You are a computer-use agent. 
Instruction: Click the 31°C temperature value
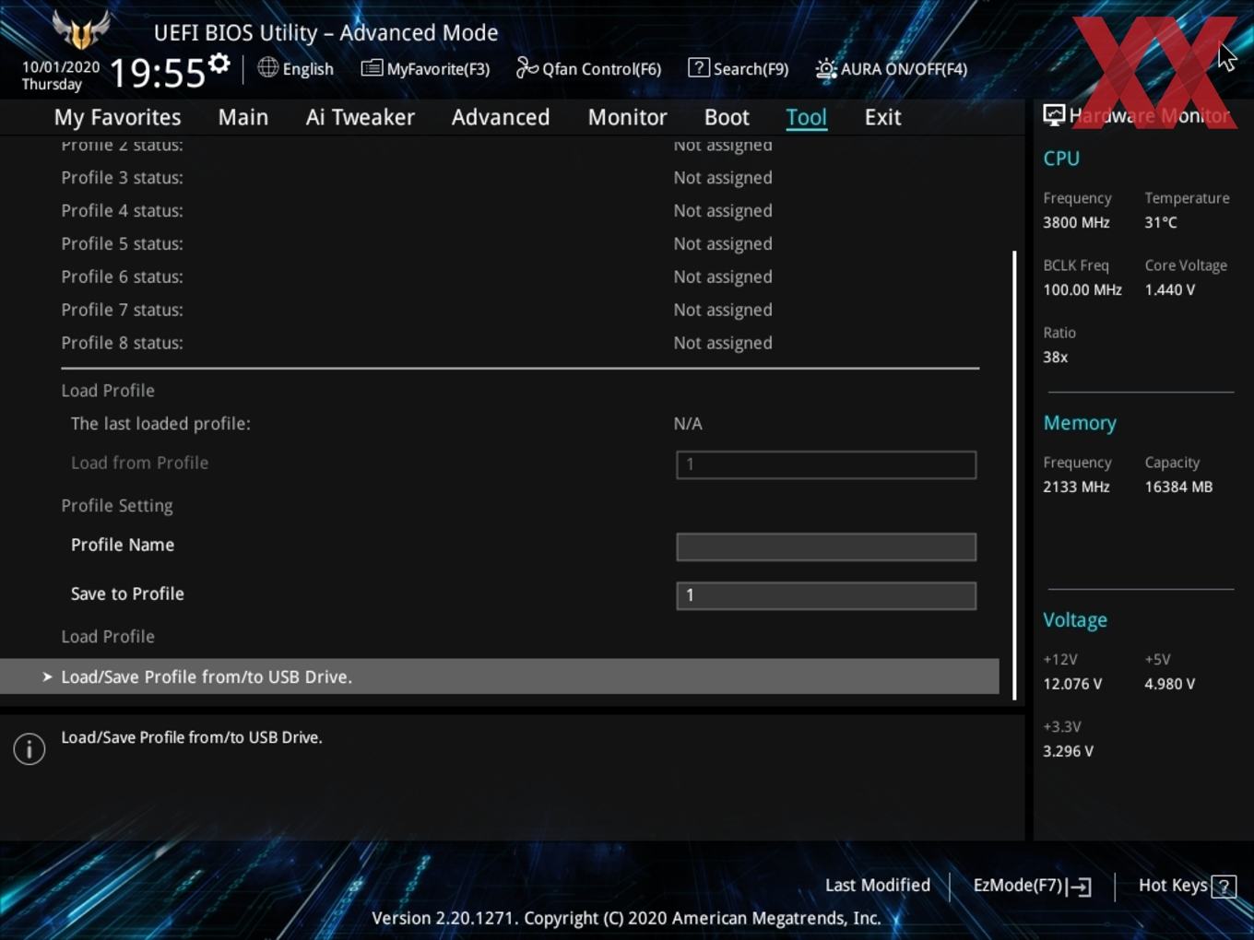(1161, 222)
